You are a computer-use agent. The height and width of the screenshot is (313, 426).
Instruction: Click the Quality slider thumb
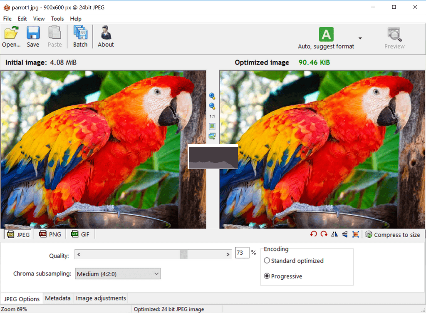pos(183,254)
